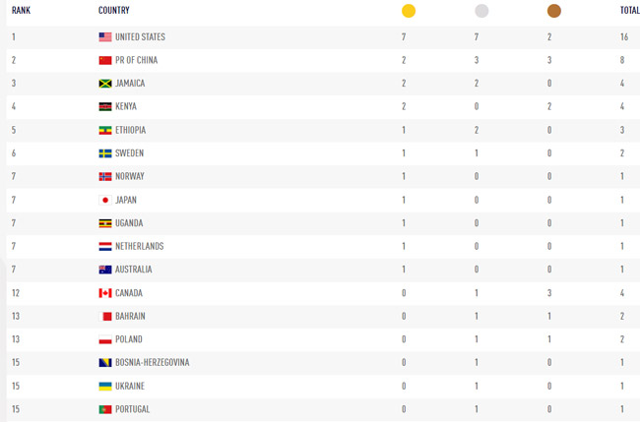The image size is (640, 422).
Task: Open the Netherlands country link
Action: pyautogui.click(x=140, y=246)
